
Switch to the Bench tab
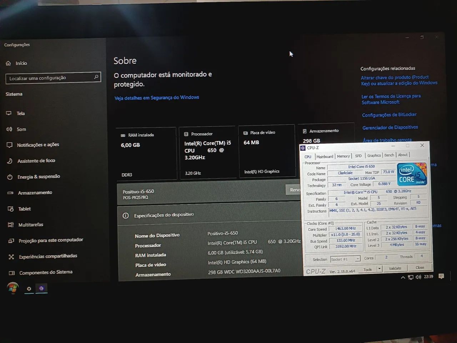point(389,155)
